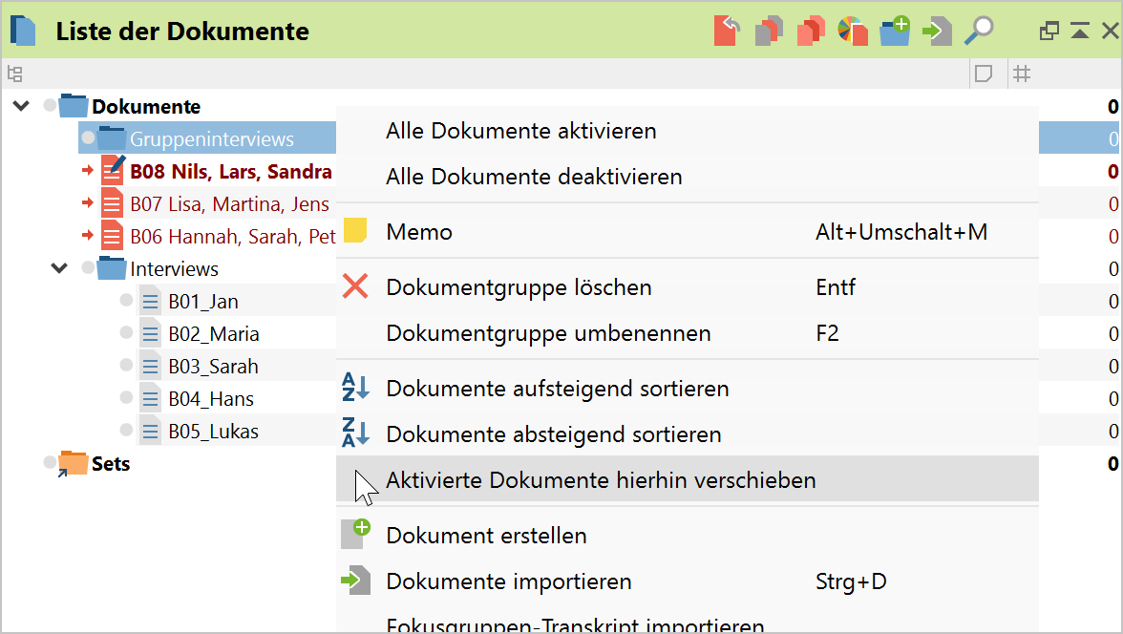
Task: Undock the Liste der Dokumente panel
Action: 1049,31
